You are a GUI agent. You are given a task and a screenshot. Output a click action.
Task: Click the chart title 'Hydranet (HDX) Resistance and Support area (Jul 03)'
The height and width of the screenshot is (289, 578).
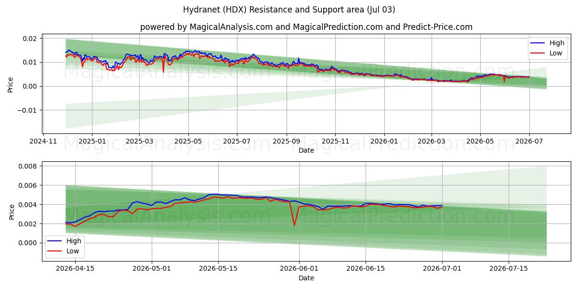(289, 10)
